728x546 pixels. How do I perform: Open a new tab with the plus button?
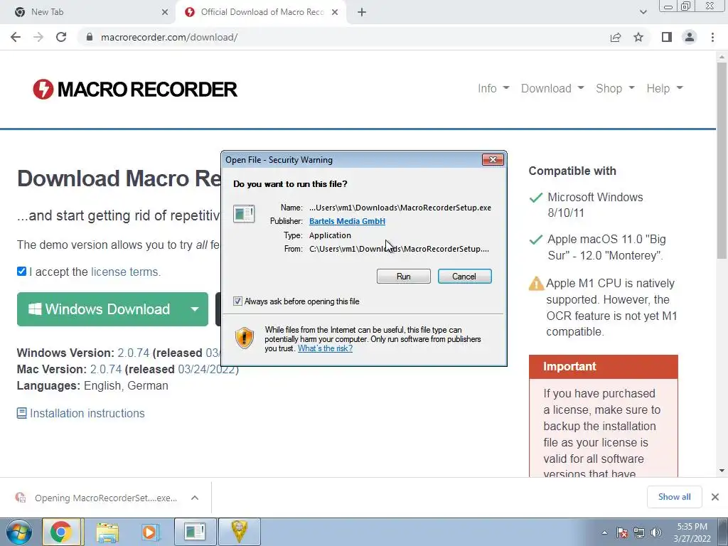pyautogui.click(x=362, y=12)
